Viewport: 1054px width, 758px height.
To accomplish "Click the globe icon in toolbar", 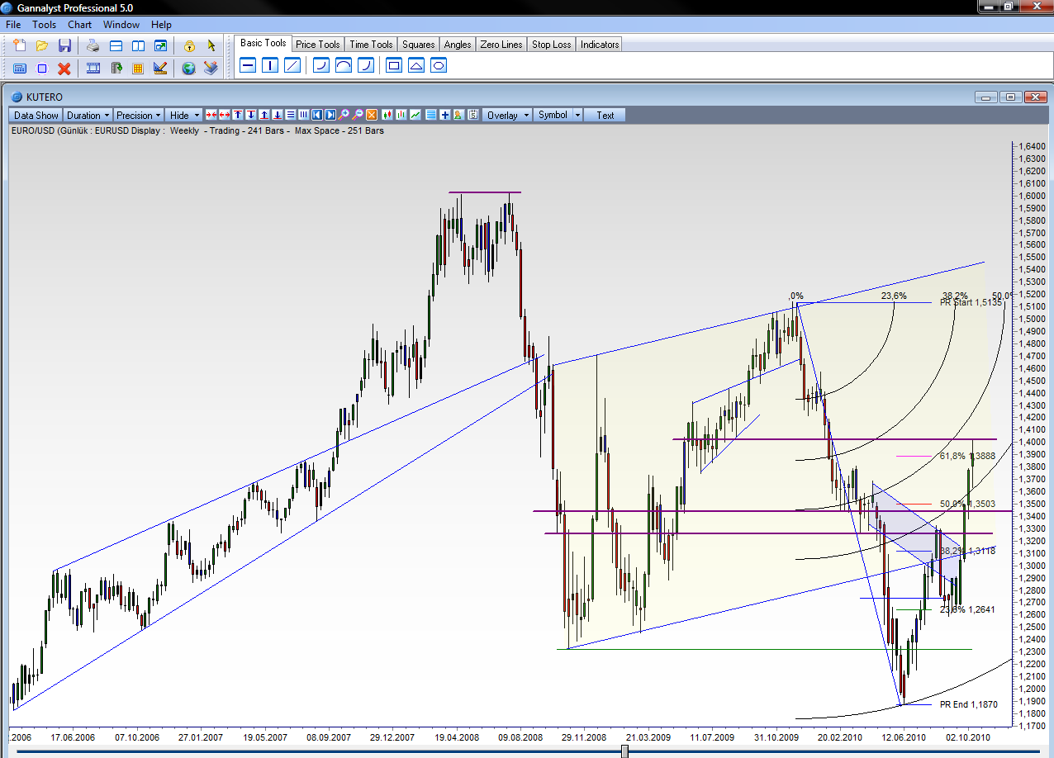I will pos(189,68).
